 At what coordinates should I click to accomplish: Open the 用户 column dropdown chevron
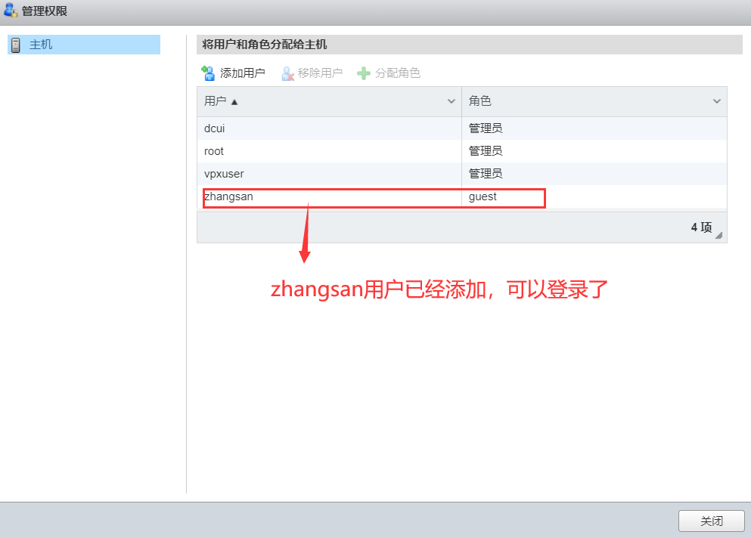[452, 101]
